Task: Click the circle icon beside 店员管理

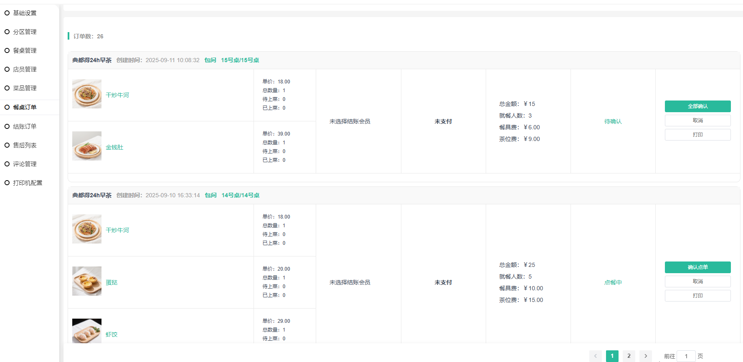Action: tap(7, 69)
